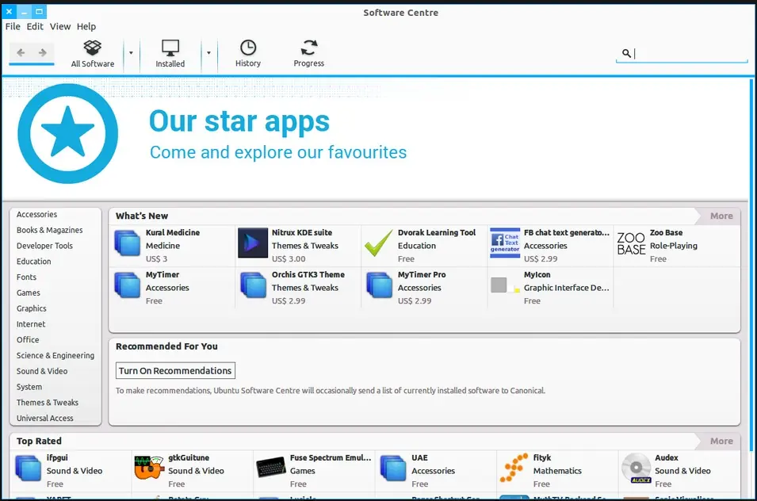757x501 pixels.
Task: Select the Universal Access category
Action: coord(45,419)
